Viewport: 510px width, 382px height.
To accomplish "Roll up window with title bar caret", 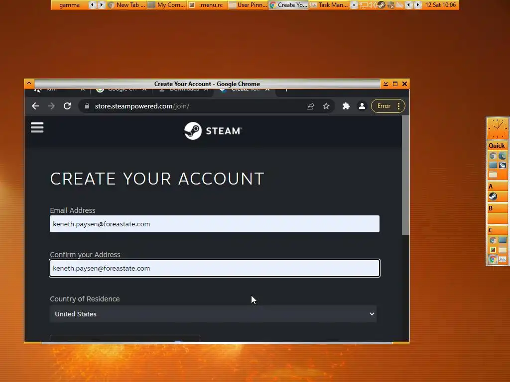I will (29, 84).
